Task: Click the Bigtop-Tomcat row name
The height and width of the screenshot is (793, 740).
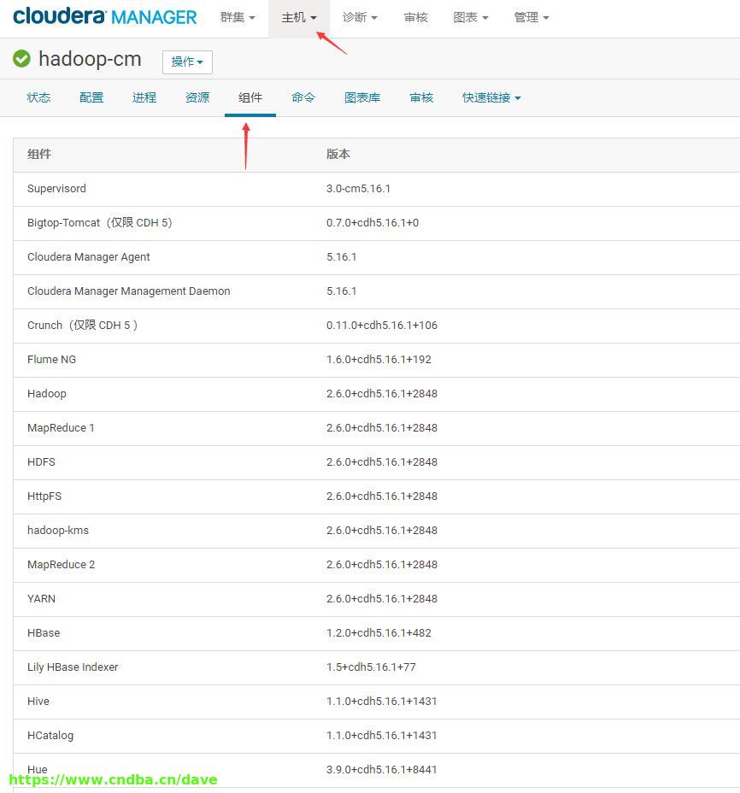Action: (100, 222)
